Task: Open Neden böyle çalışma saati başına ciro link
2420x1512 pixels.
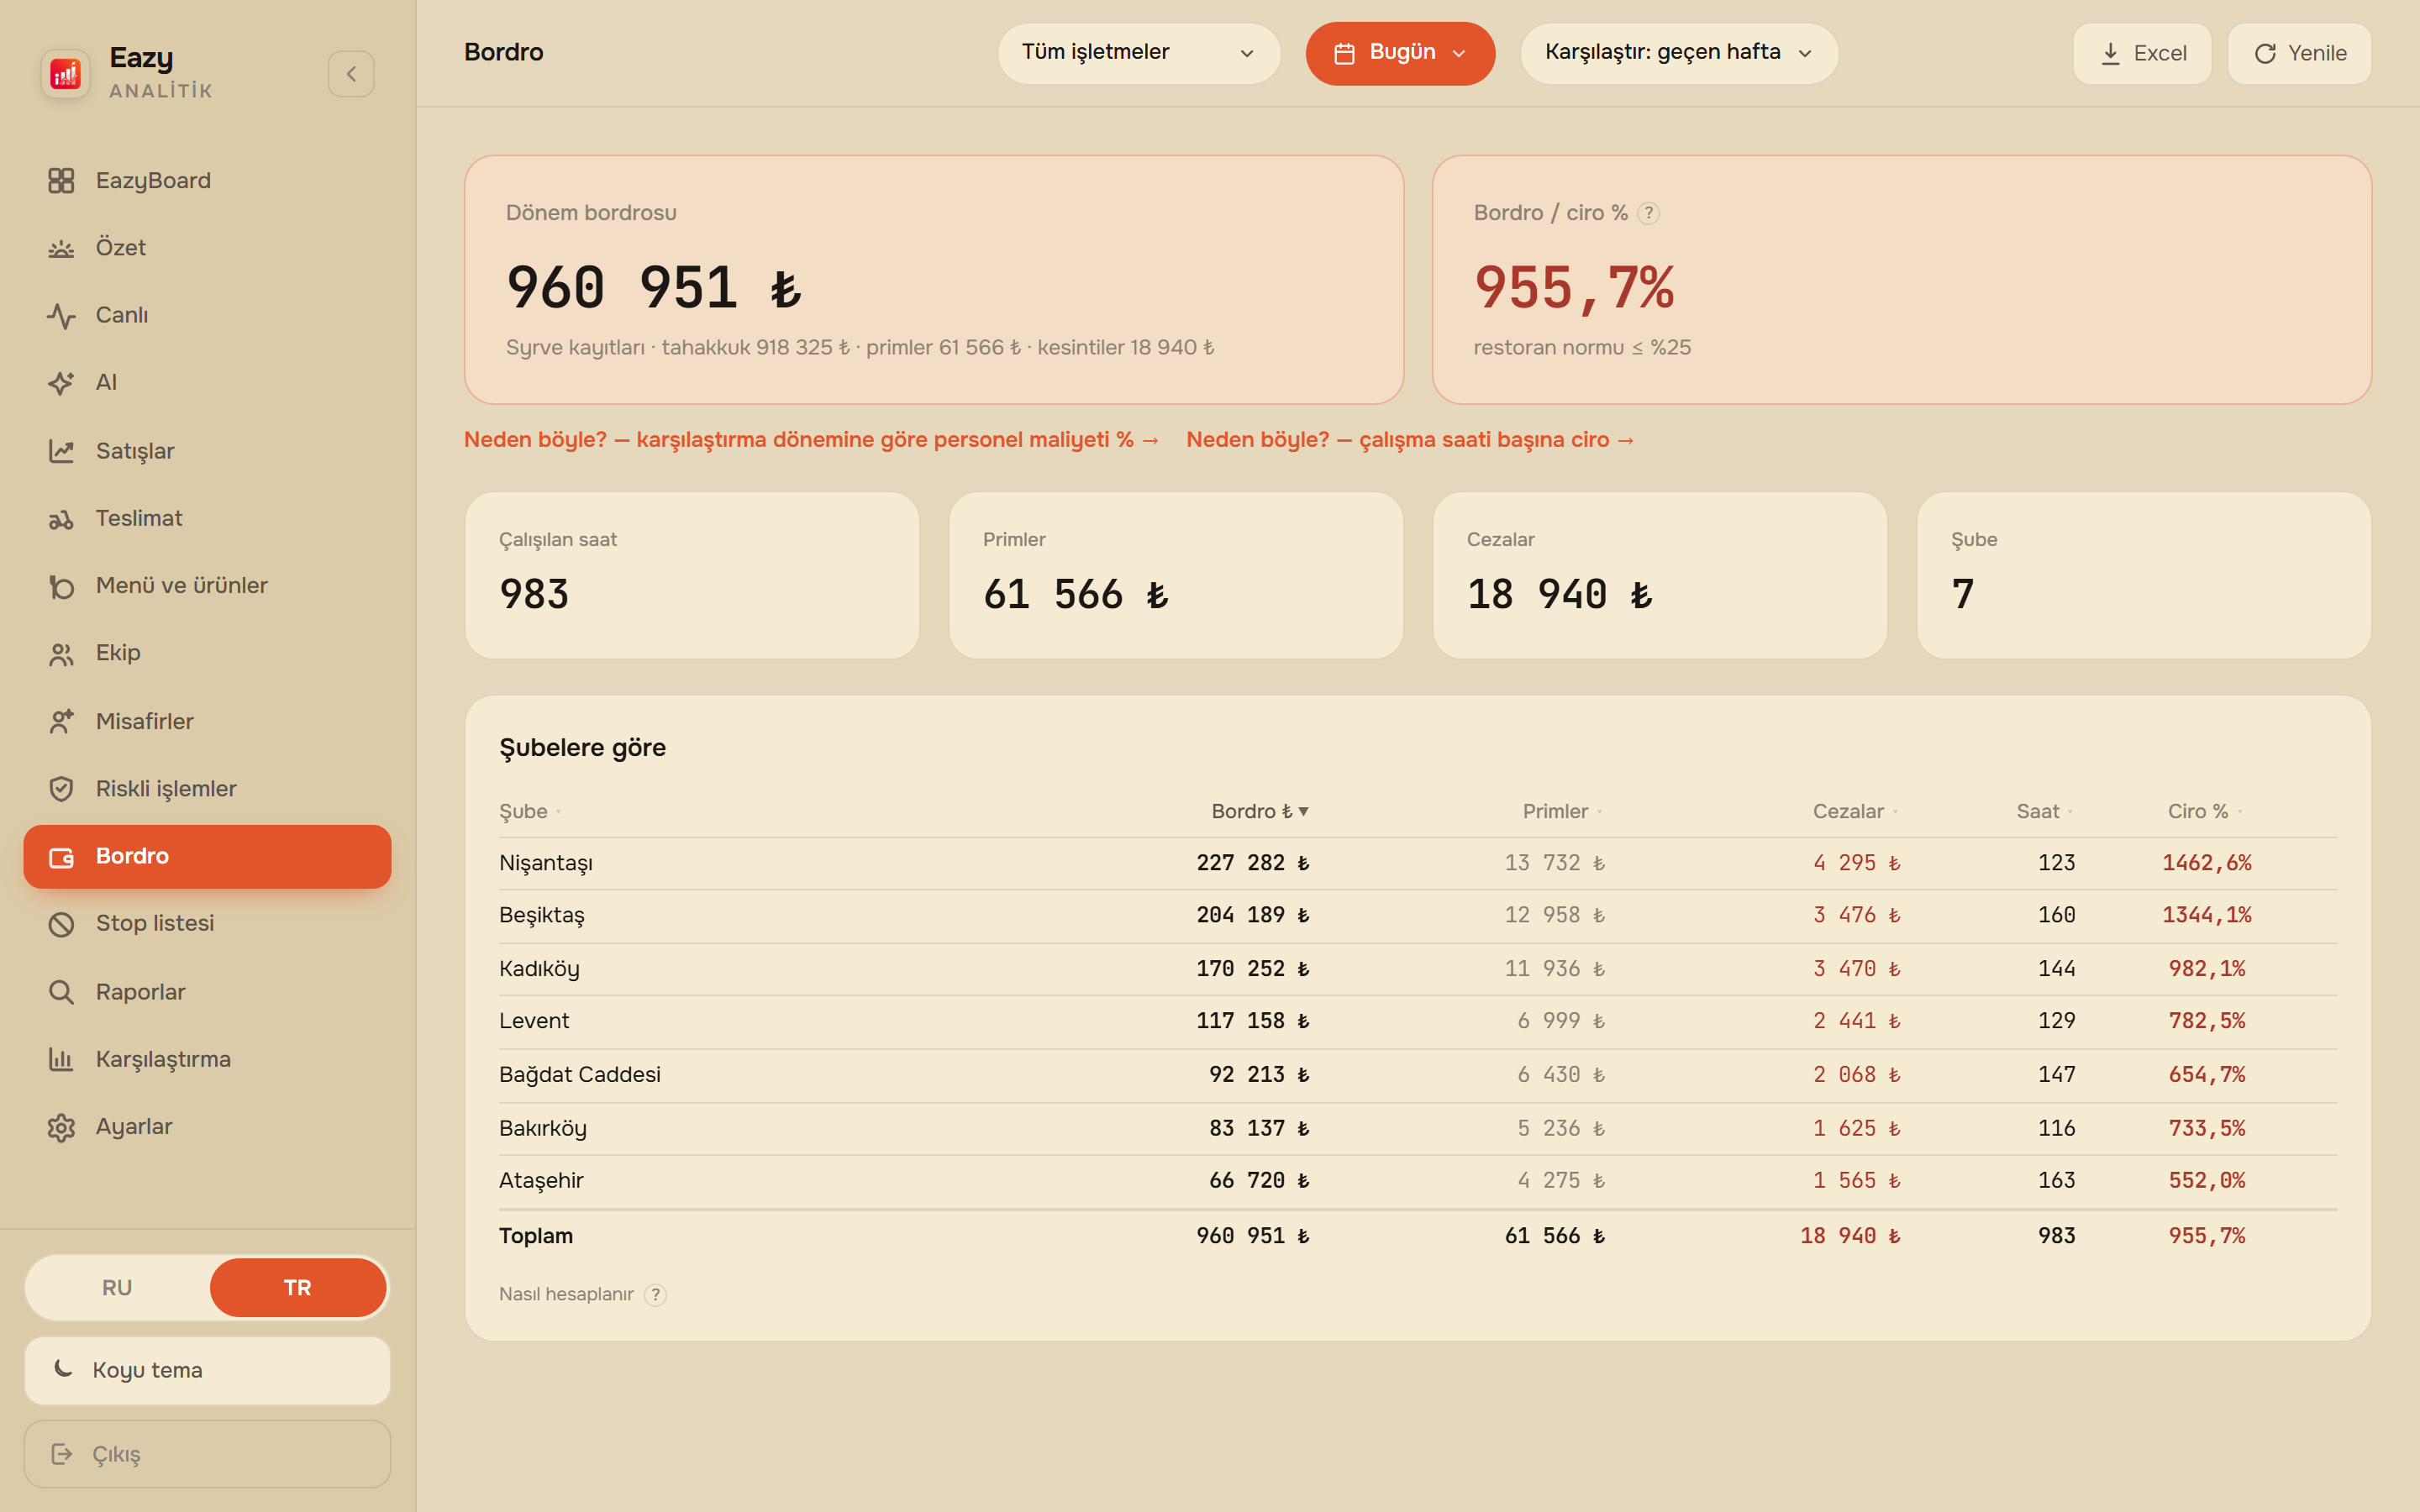Action: 1410,440
